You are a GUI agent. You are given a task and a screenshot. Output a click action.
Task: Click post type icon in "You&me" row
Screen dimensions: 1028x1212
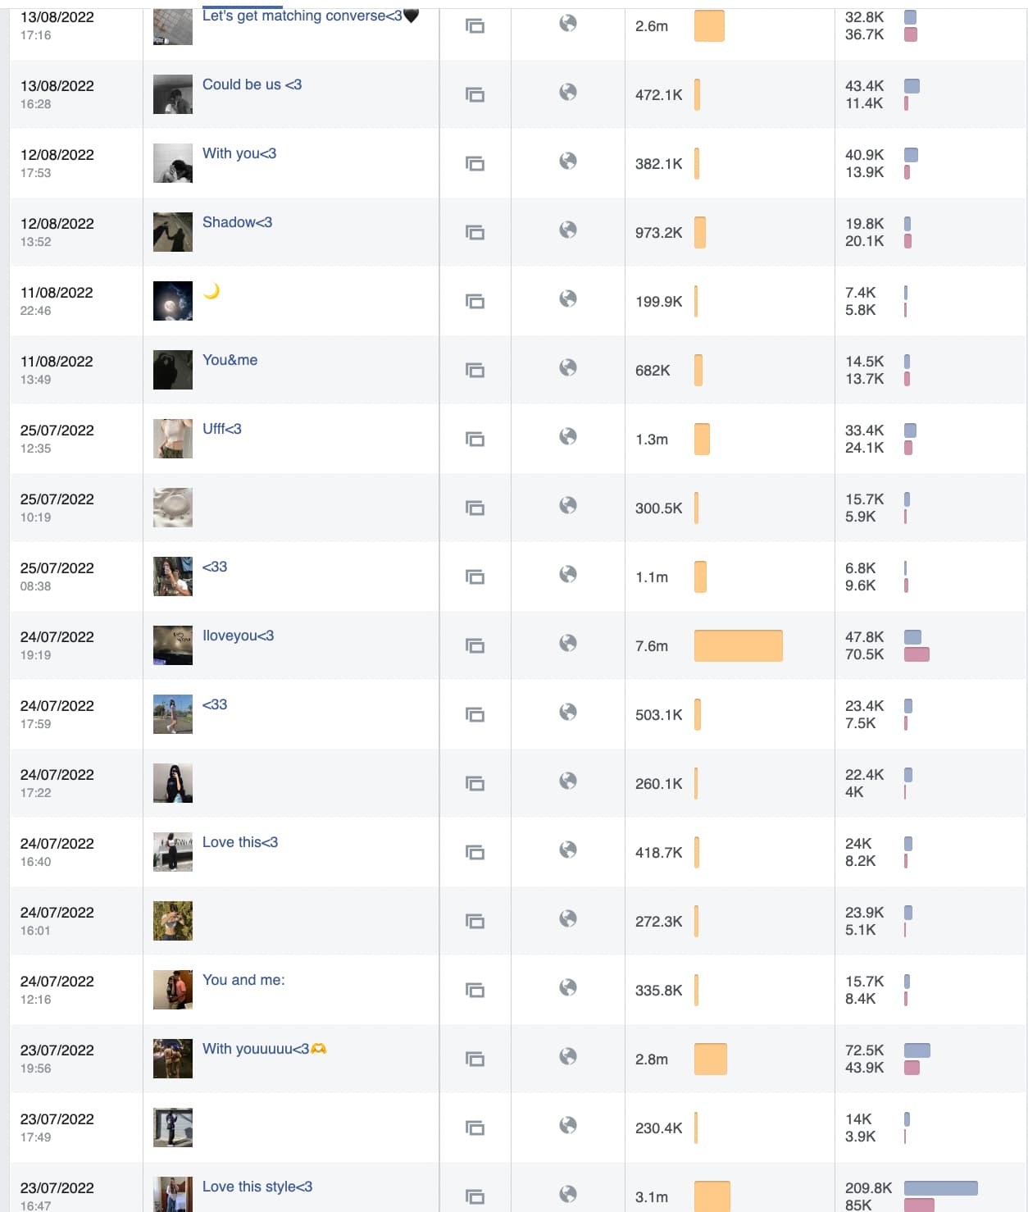click(x=475, y=370)
